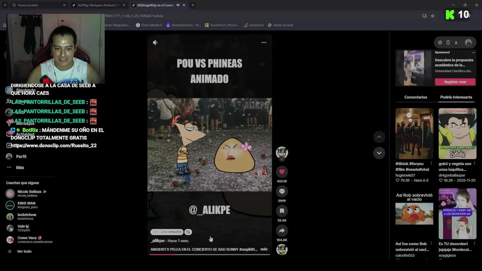Open the TikTok coins icon in top pill

[440, 43]
